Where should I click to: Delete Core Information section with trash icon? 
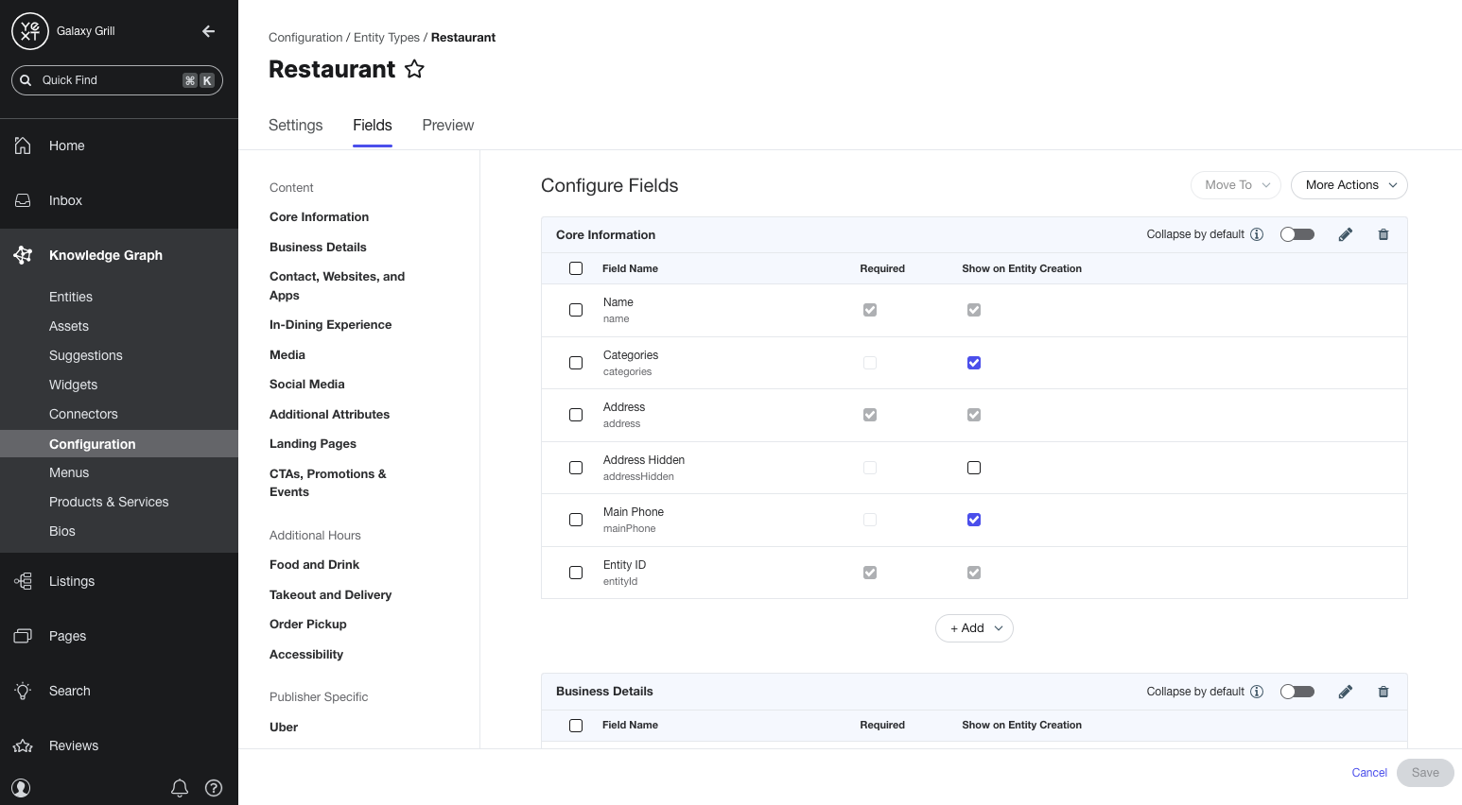[x=1384, y=234]
